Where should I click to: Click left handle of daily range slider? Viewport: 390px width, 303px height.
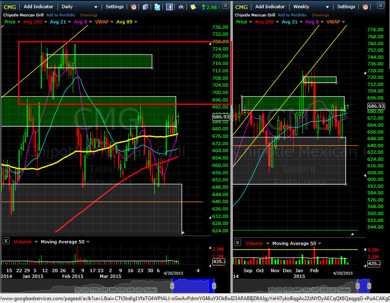(172, 286)
